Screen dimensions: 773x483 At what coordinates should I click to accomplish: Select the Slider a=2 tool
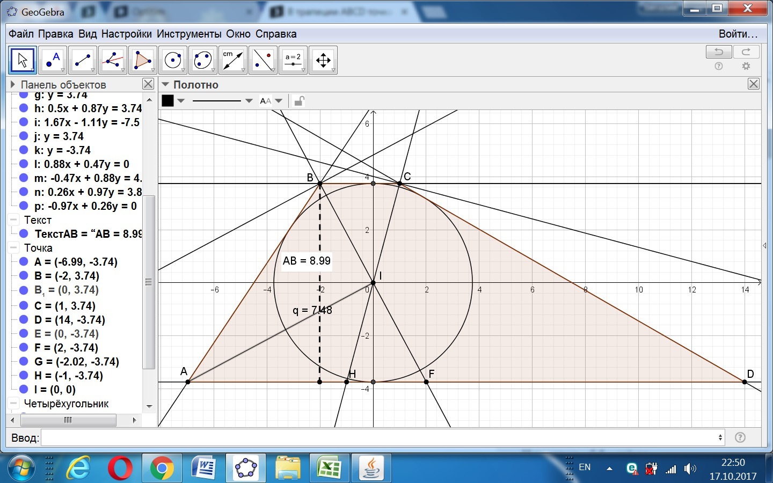(293, 60)
